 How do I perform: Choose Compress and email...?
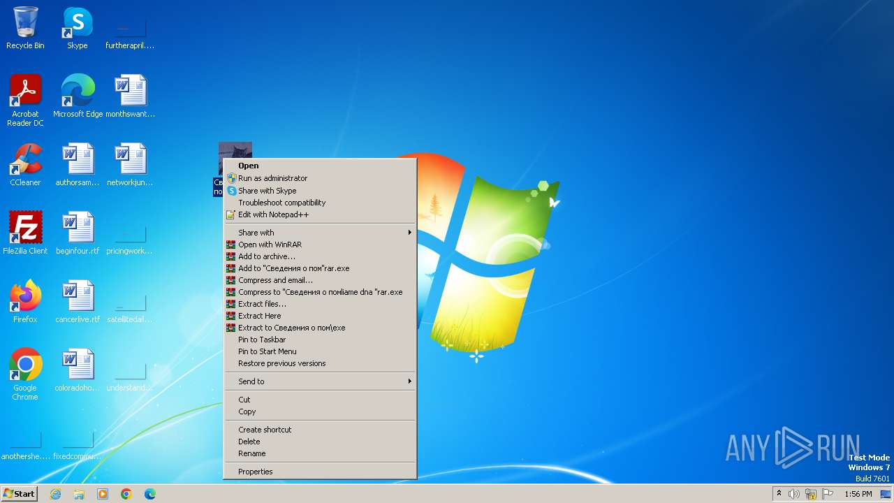point(320,280)
